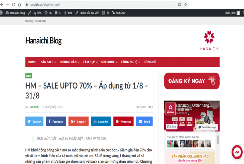Screen dimensions: 244x164
Task: Click the Facebook widget scrollbar
Action: (x=218, y=140)
